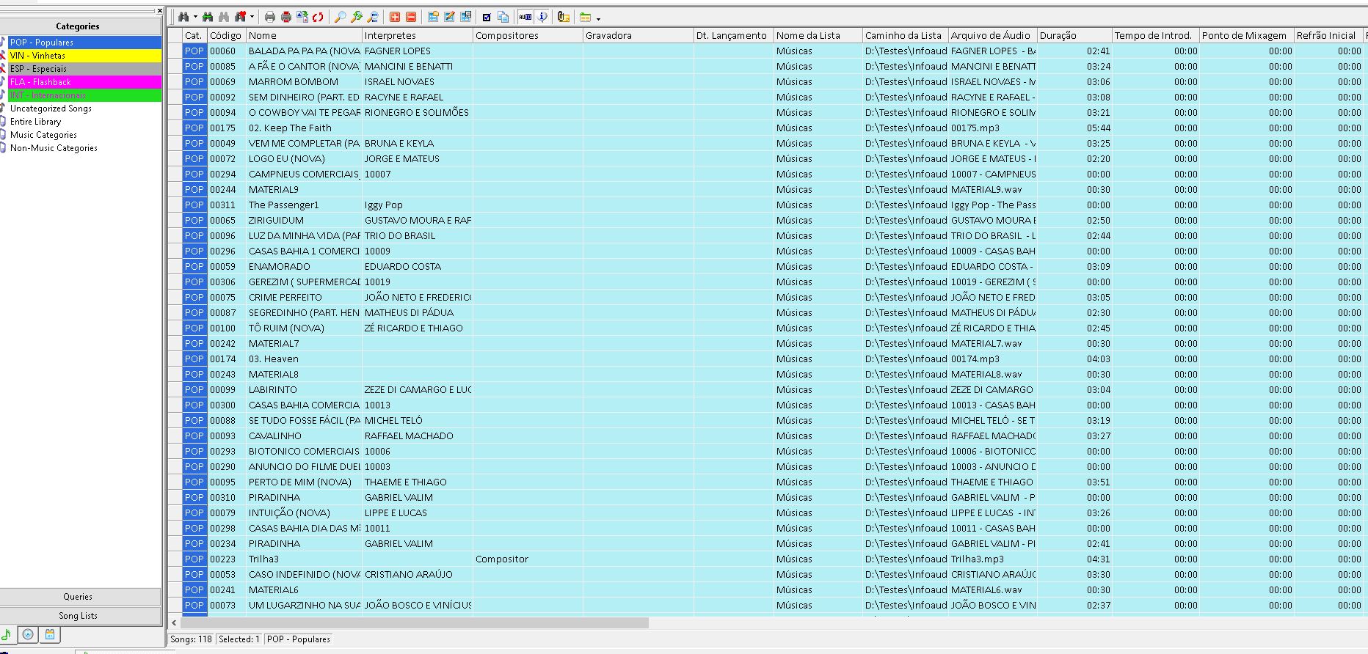Click the magnifying glass search icon

[x=341, y=17]
